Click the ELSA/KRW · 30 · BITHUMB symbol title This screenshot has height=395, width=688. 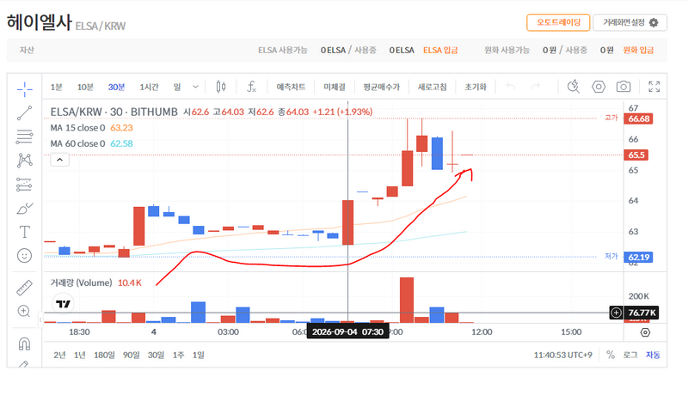pyautogui.click(x=114, y=112)
